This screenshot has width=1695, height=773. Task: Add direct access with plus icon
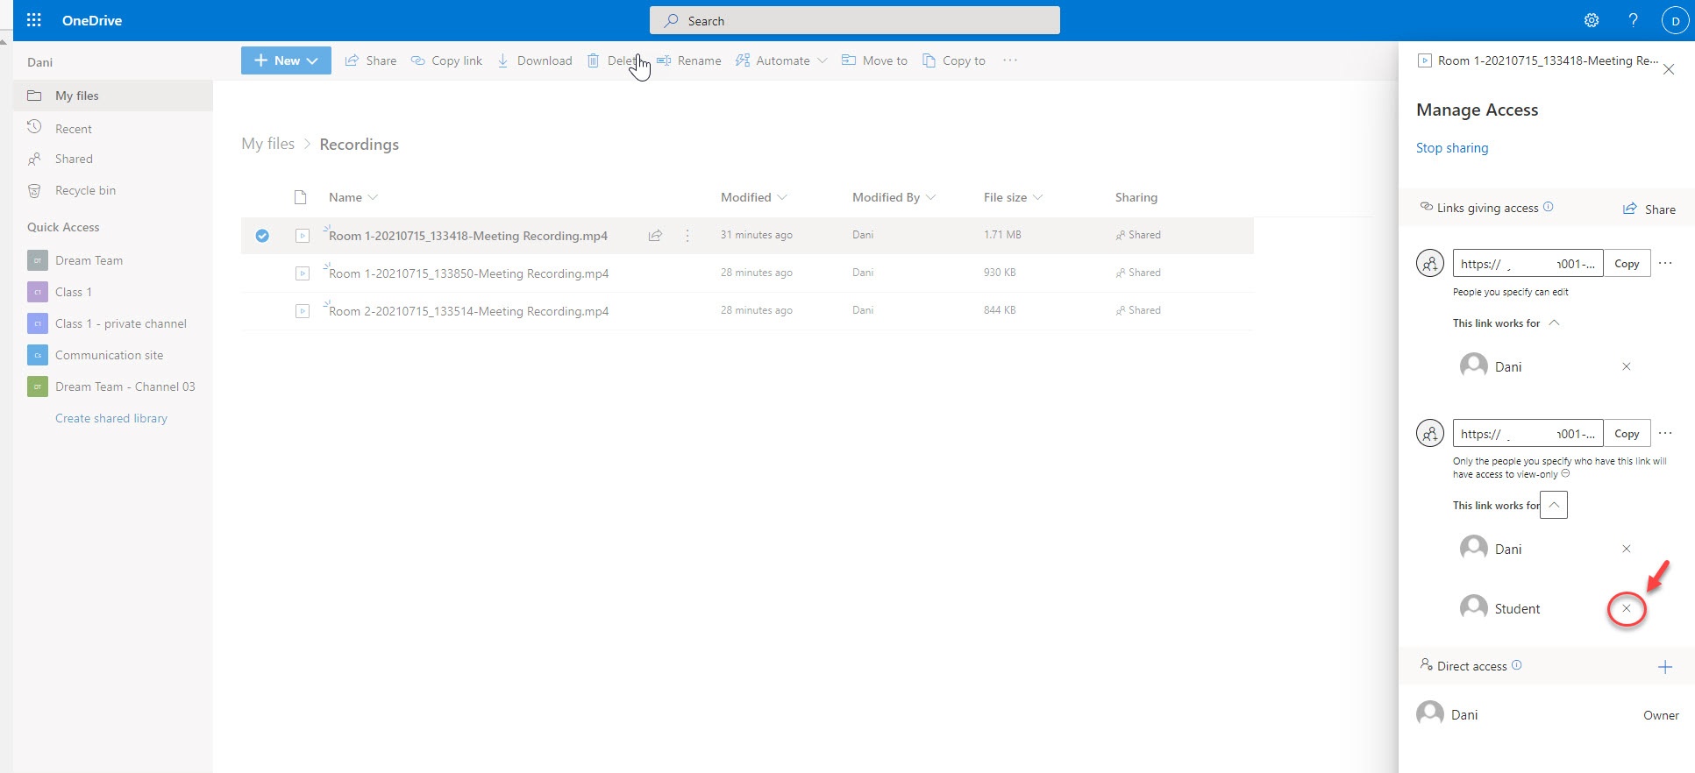(1665, 667)
